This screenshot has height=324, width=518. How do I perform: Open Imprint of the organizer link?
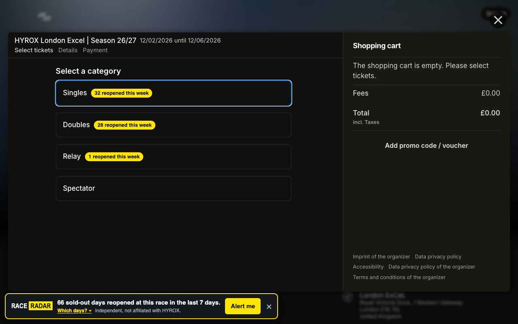coord(381,256)
